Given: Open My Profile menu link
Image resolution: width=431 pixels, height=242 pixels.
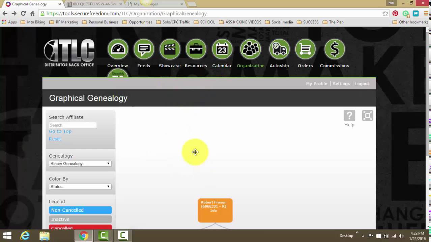Looking at the screenshot, I should pyautogui.click(x=316, y=84).
